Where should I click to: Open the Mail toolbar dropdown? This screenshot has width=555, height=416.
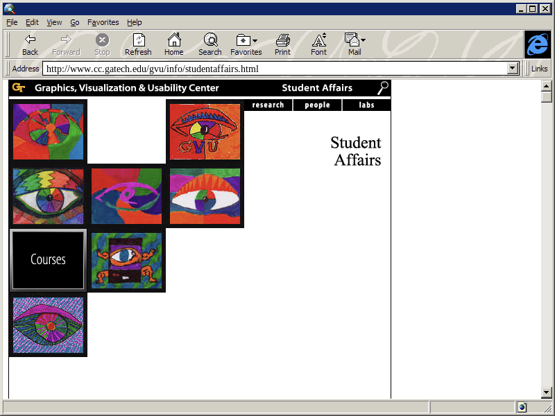pos(355,44)
